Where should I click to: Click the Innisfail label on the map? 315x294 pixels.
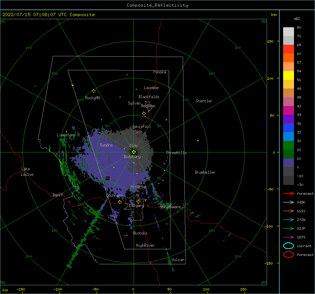[x=141, y=127]
